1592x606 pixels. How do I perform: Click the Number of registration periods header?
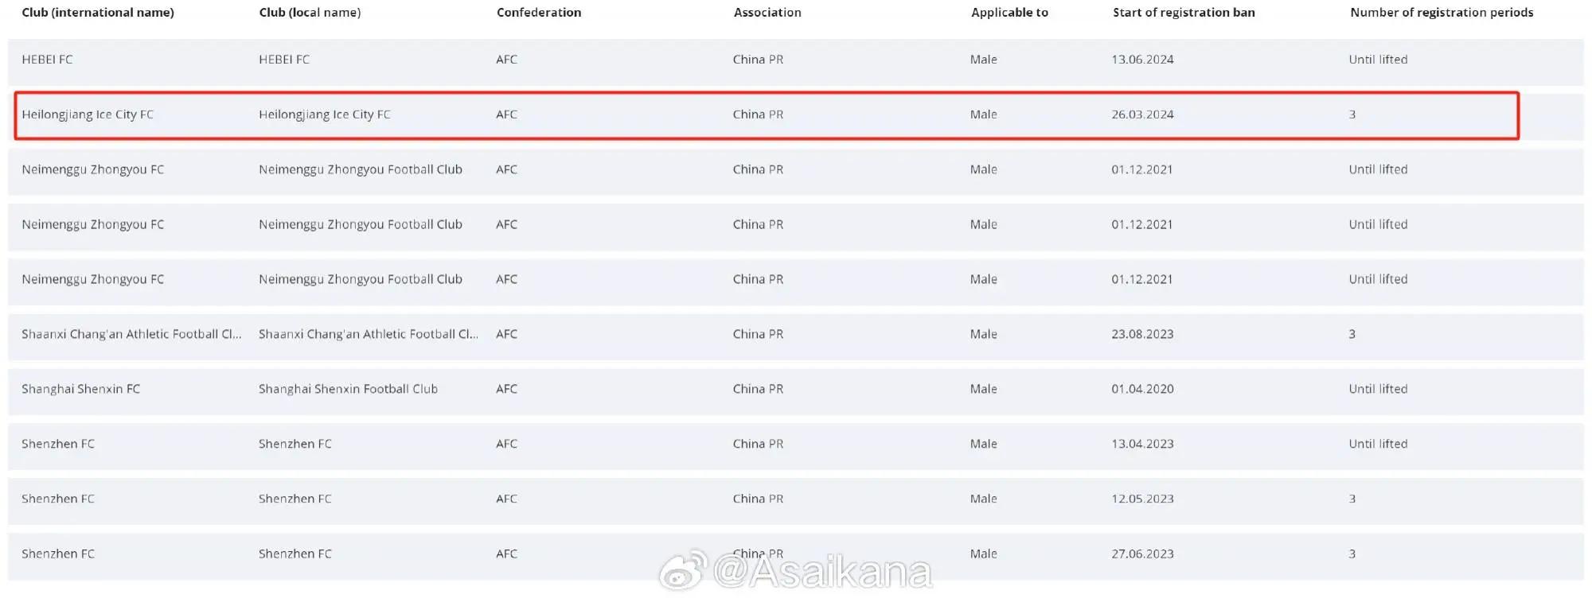coord(1442,13)
